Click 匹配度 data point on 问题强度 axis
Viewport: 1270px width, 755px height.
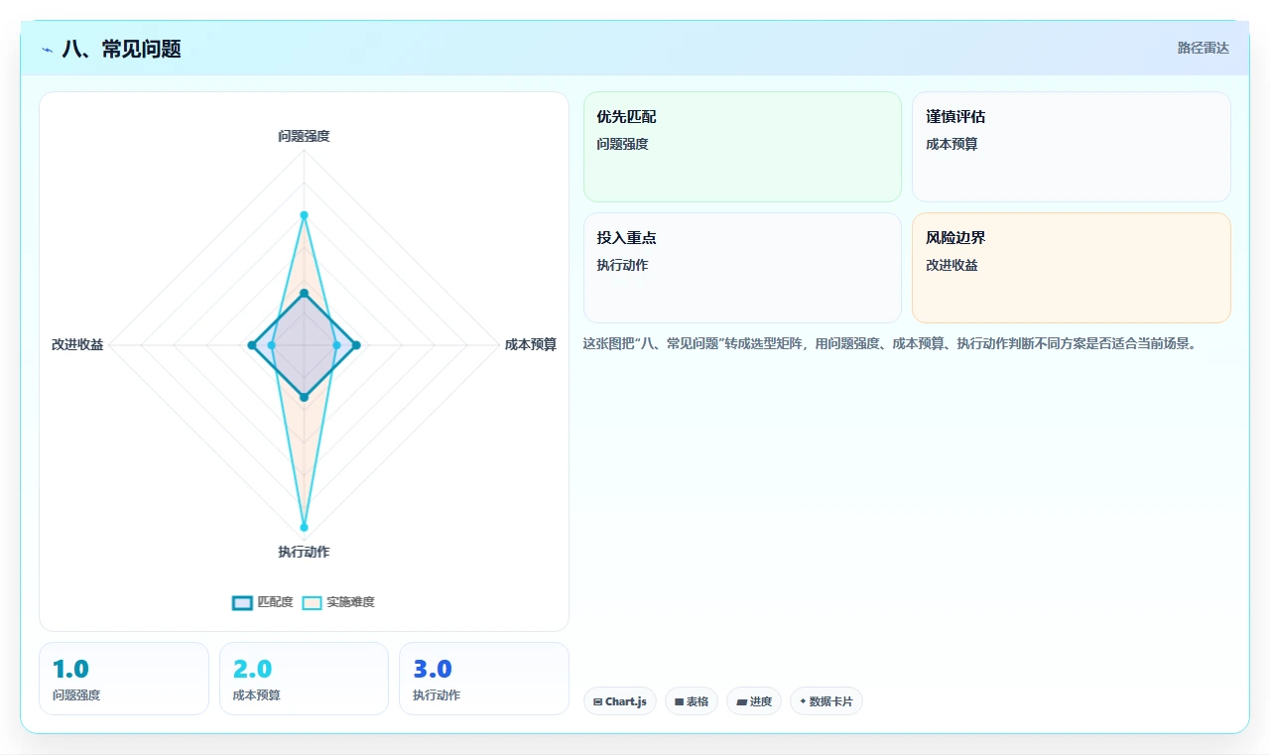click(304, 293)
